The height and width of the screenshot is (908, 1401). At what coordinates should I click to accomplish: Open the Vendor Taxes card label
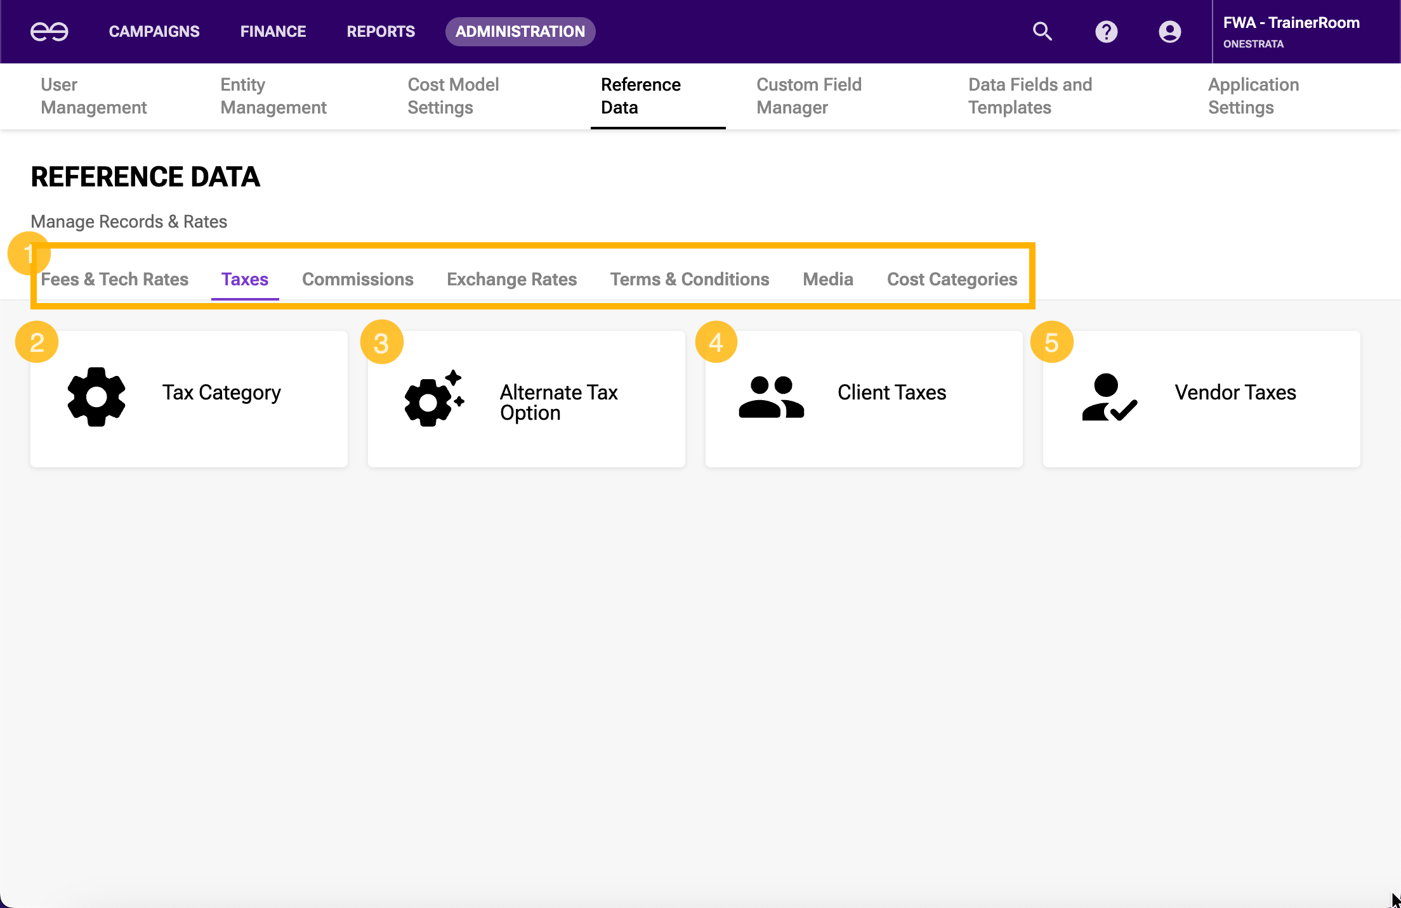(1235, 392)
